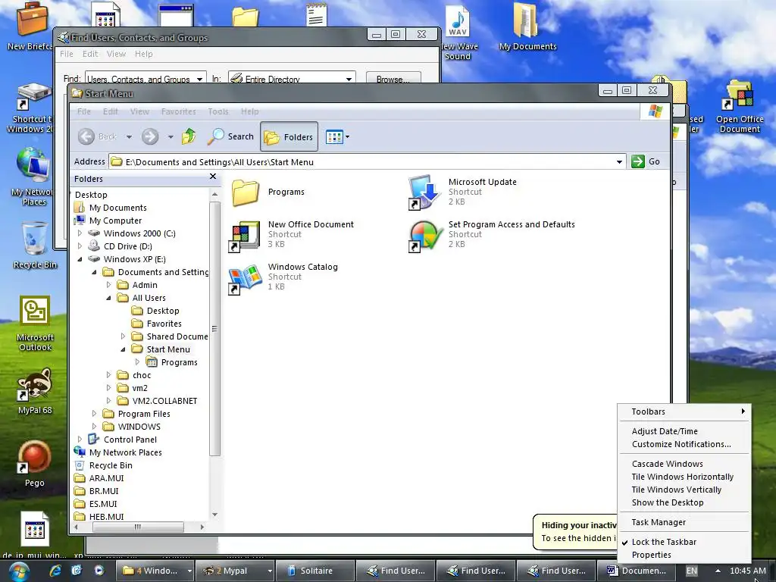Choose Show the Desktop
Screen dimensions: 776x582
(684, 502)
